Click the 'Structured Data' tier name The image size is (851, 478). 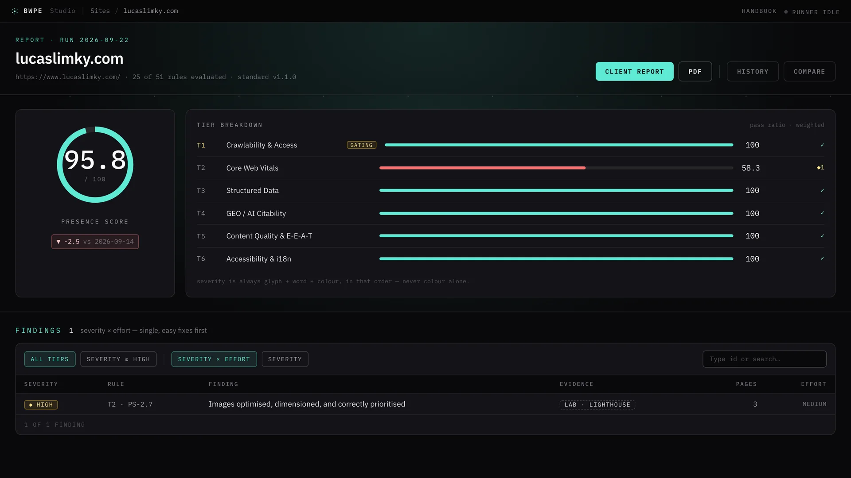[x=252, y=191]
